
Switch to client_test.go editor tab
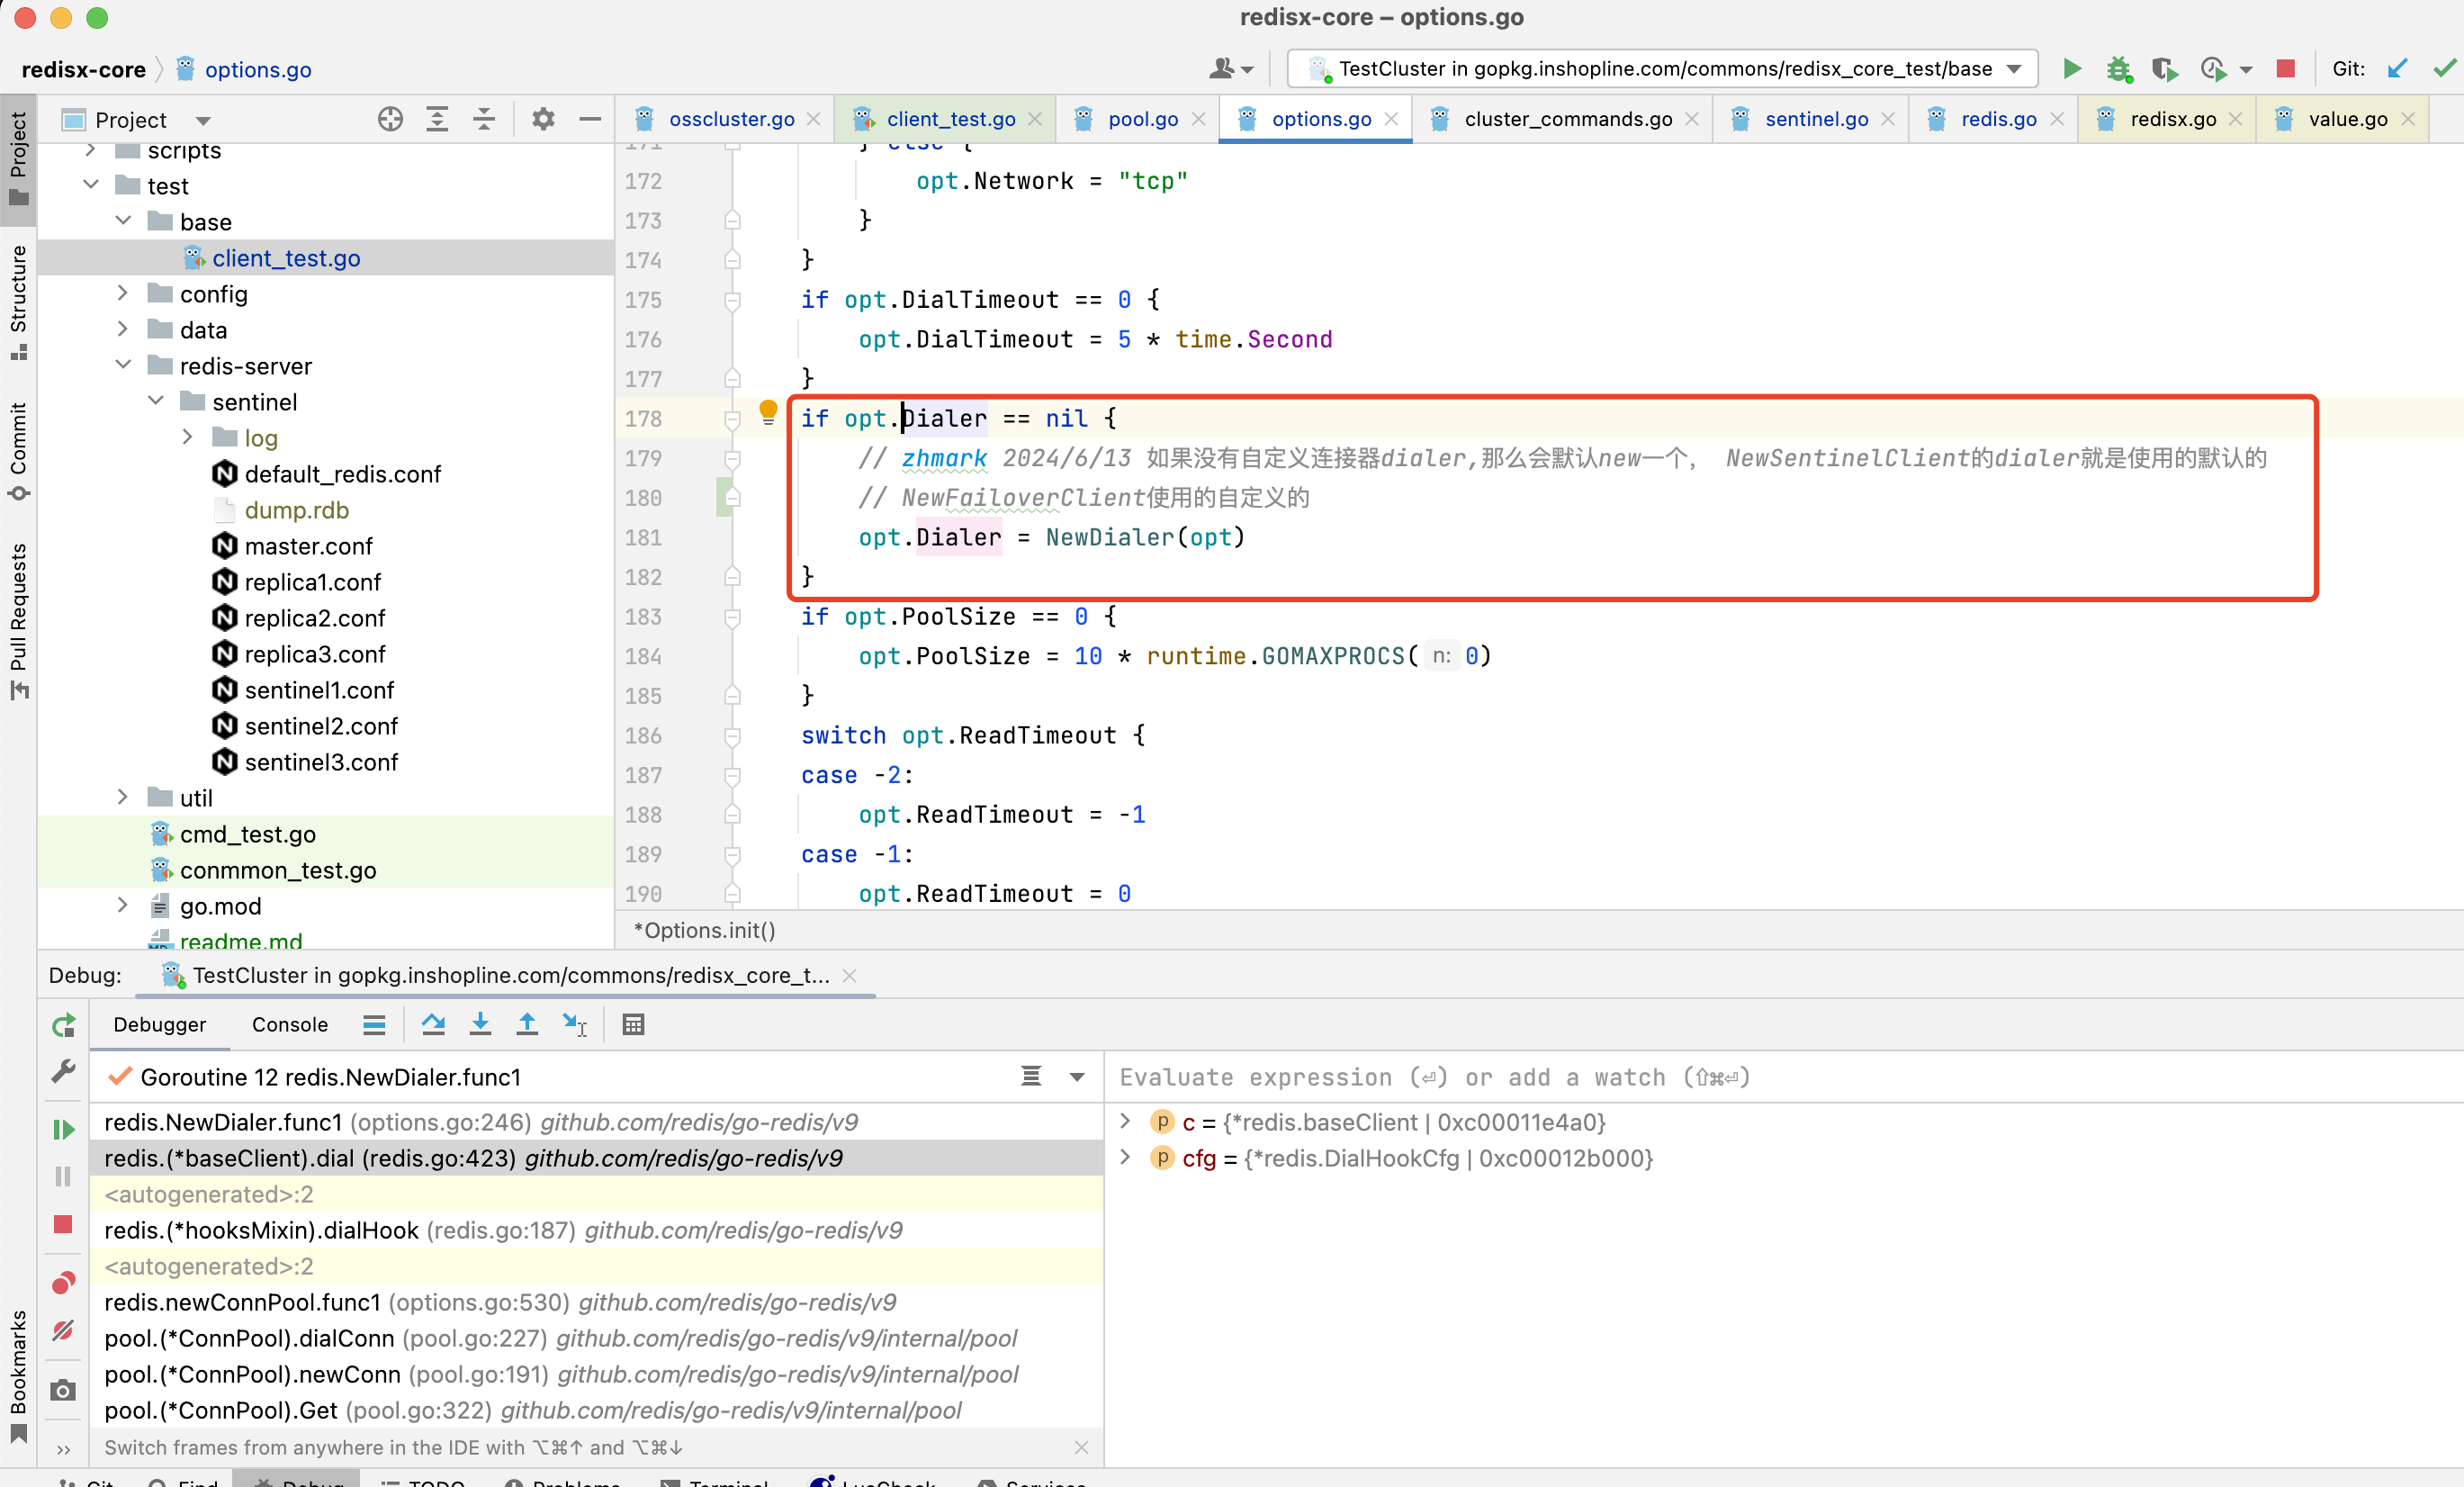coord(950,119)
